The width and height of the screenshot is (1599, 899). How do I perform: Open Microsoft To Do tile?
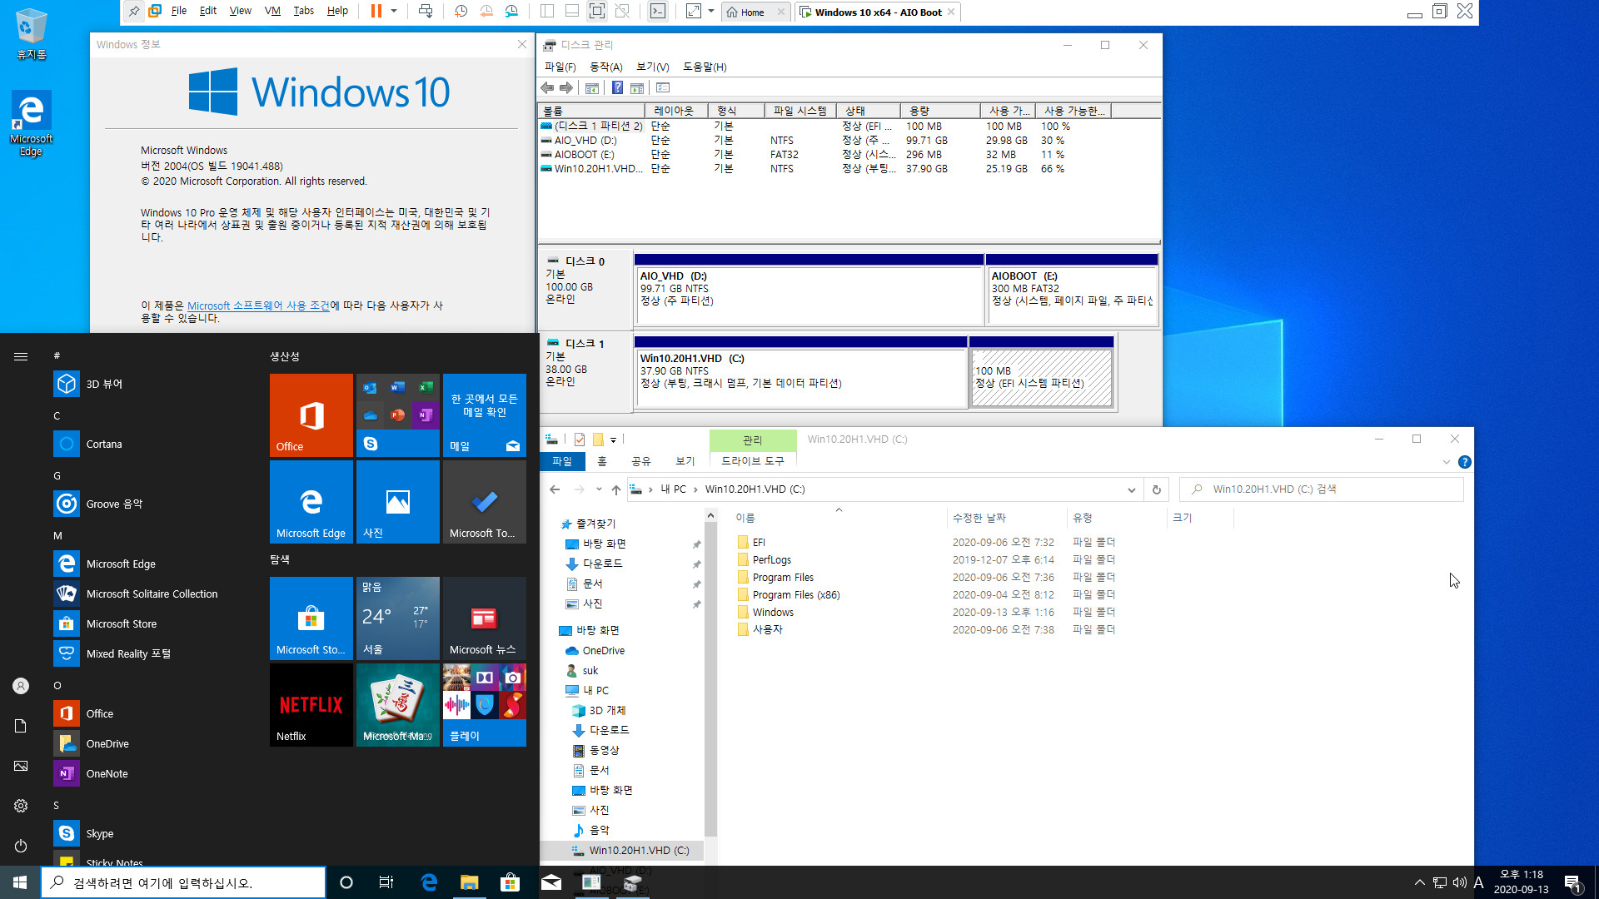485,502
